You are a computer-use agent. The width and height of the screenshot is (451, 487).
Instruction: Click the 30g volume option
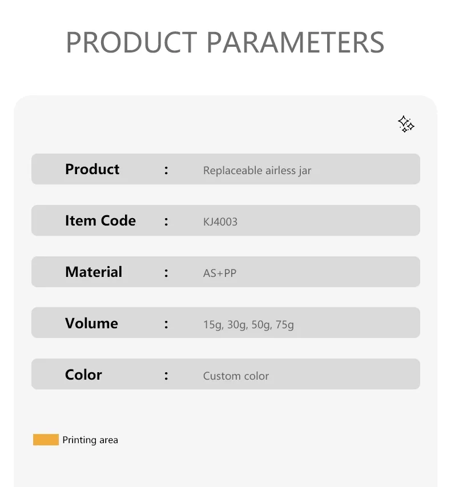tap(236, 325)
